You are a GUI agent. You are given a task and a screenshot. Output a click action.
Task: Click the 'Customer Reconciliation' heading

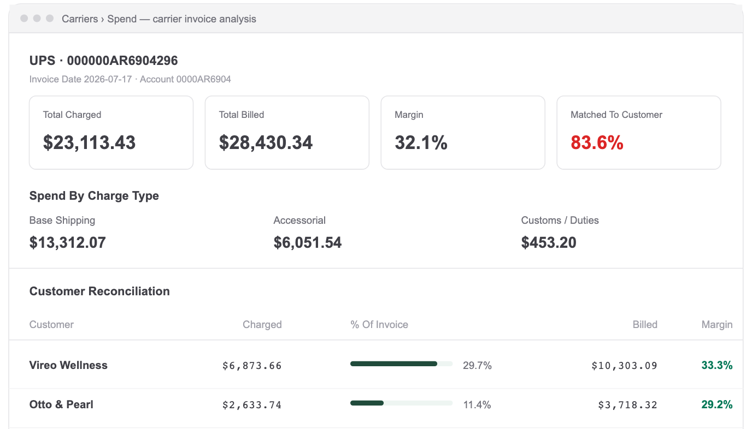[99, 291]
